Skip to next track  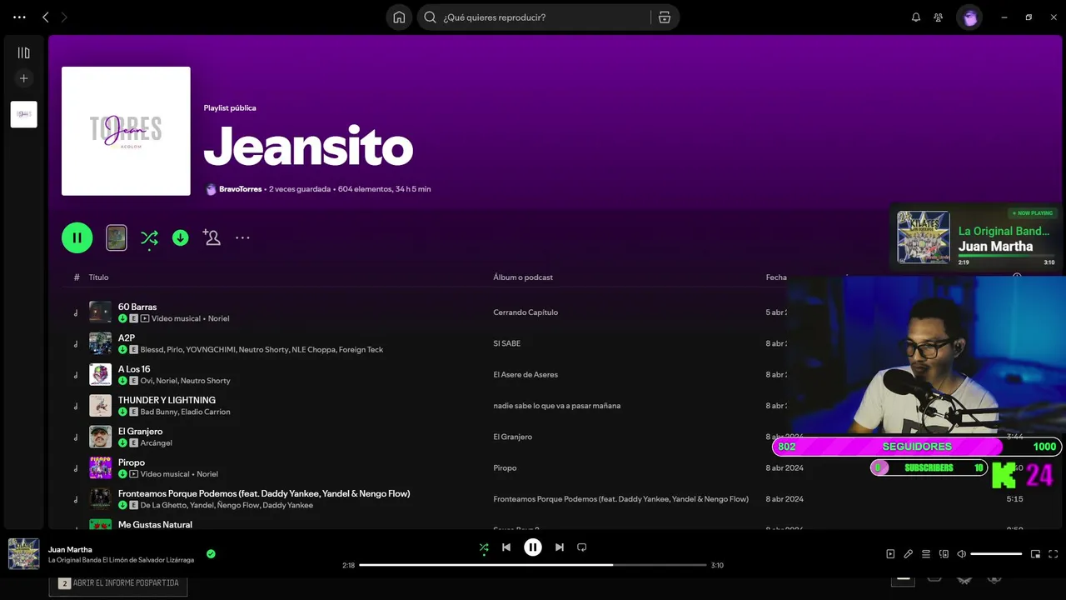tap(560, 547)
